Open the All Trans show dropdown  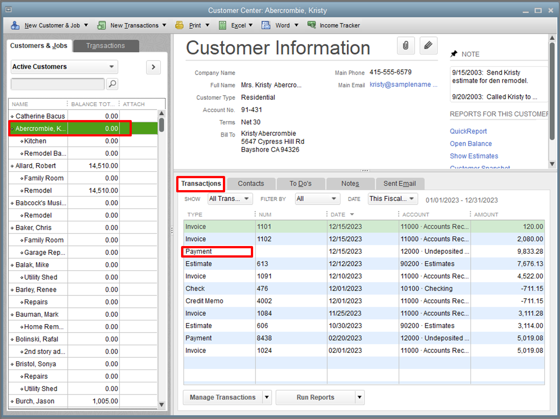pyautogui.click(x=246, y=199)
